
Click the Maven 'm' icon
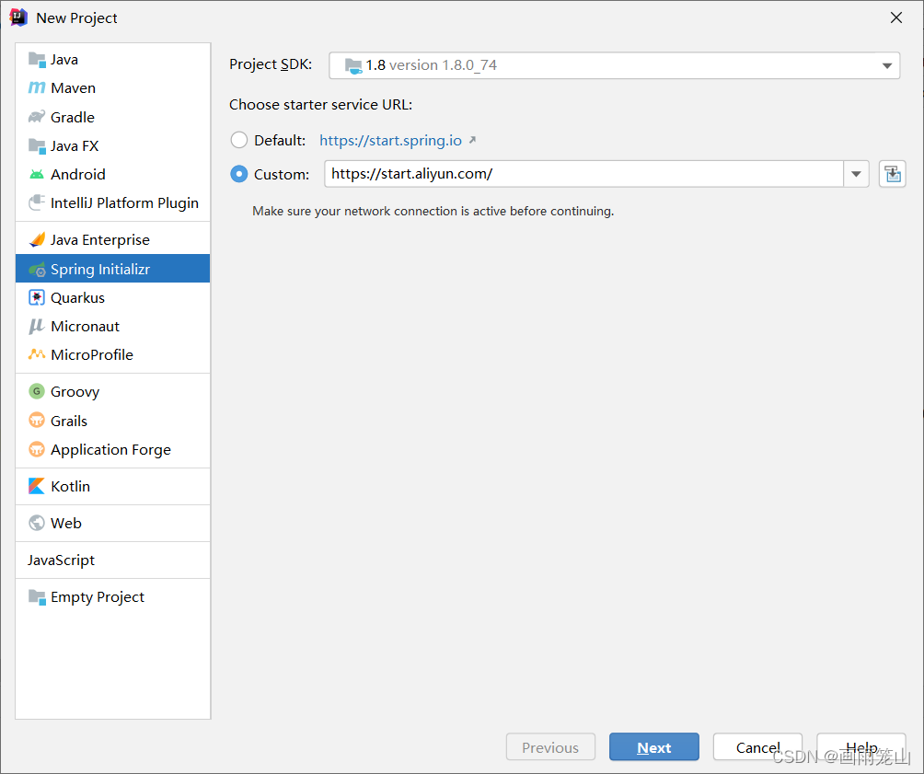[x=37, y=87]
